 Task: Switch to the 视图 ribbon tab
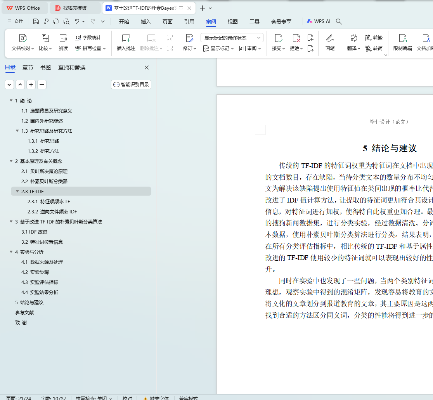[232, 22]
